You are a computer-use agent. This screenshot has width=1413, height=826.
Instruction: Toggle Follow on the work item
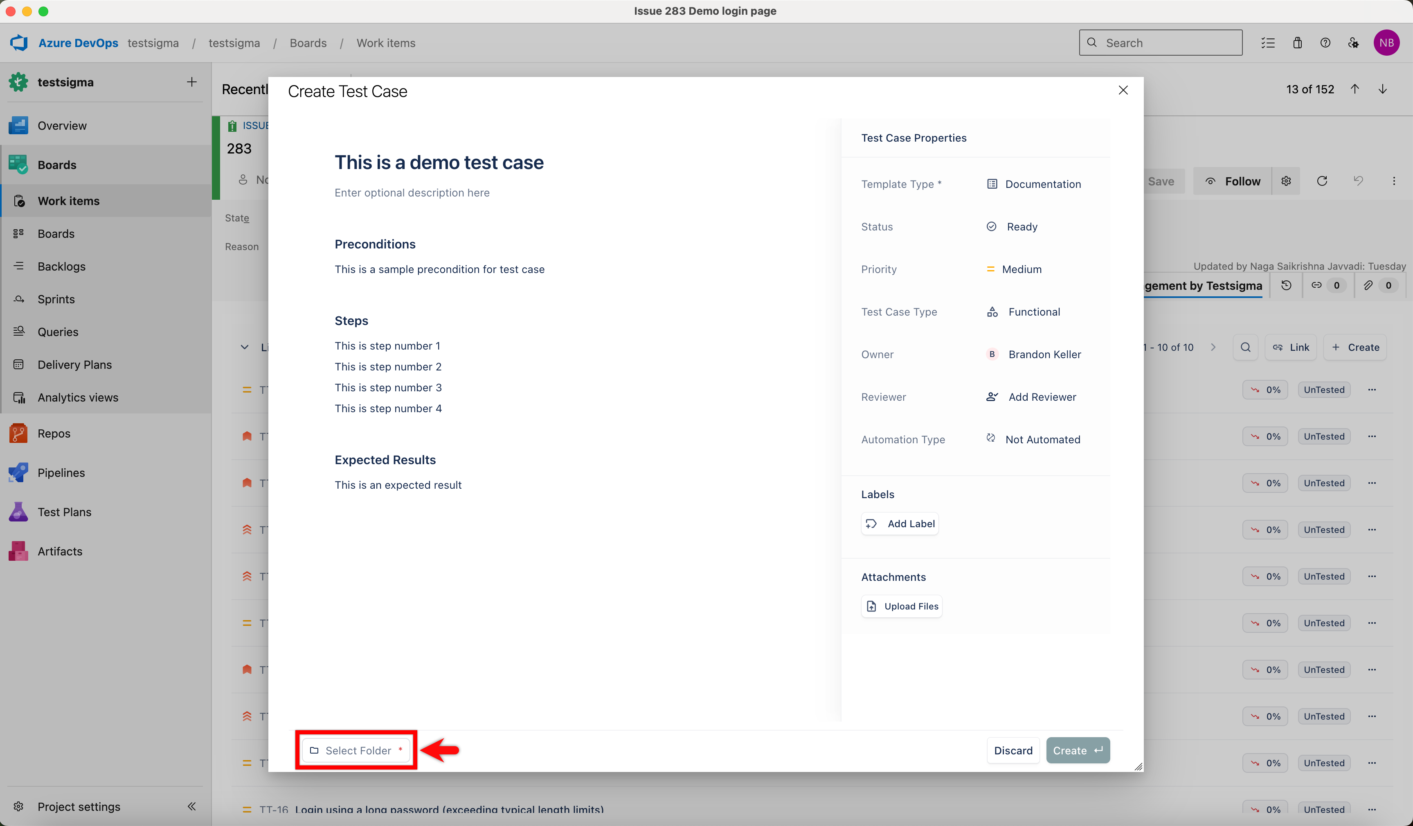click(1233, 181)
